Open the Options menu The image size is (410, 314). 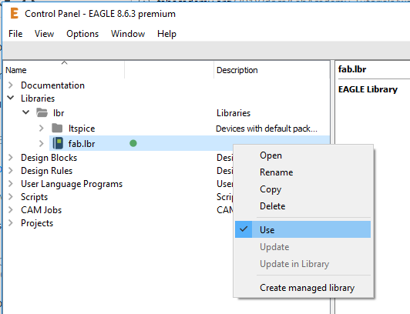(x=82, y=34)
